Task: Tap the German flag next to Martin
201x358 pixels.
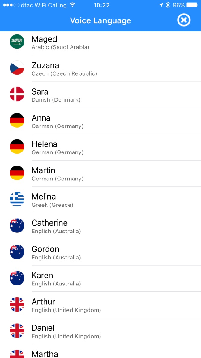Action: (x=17, y=173)
